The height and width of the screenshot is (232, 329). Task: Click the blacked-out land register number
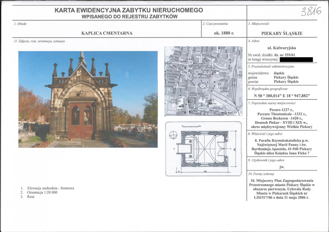tap(297, 59)
